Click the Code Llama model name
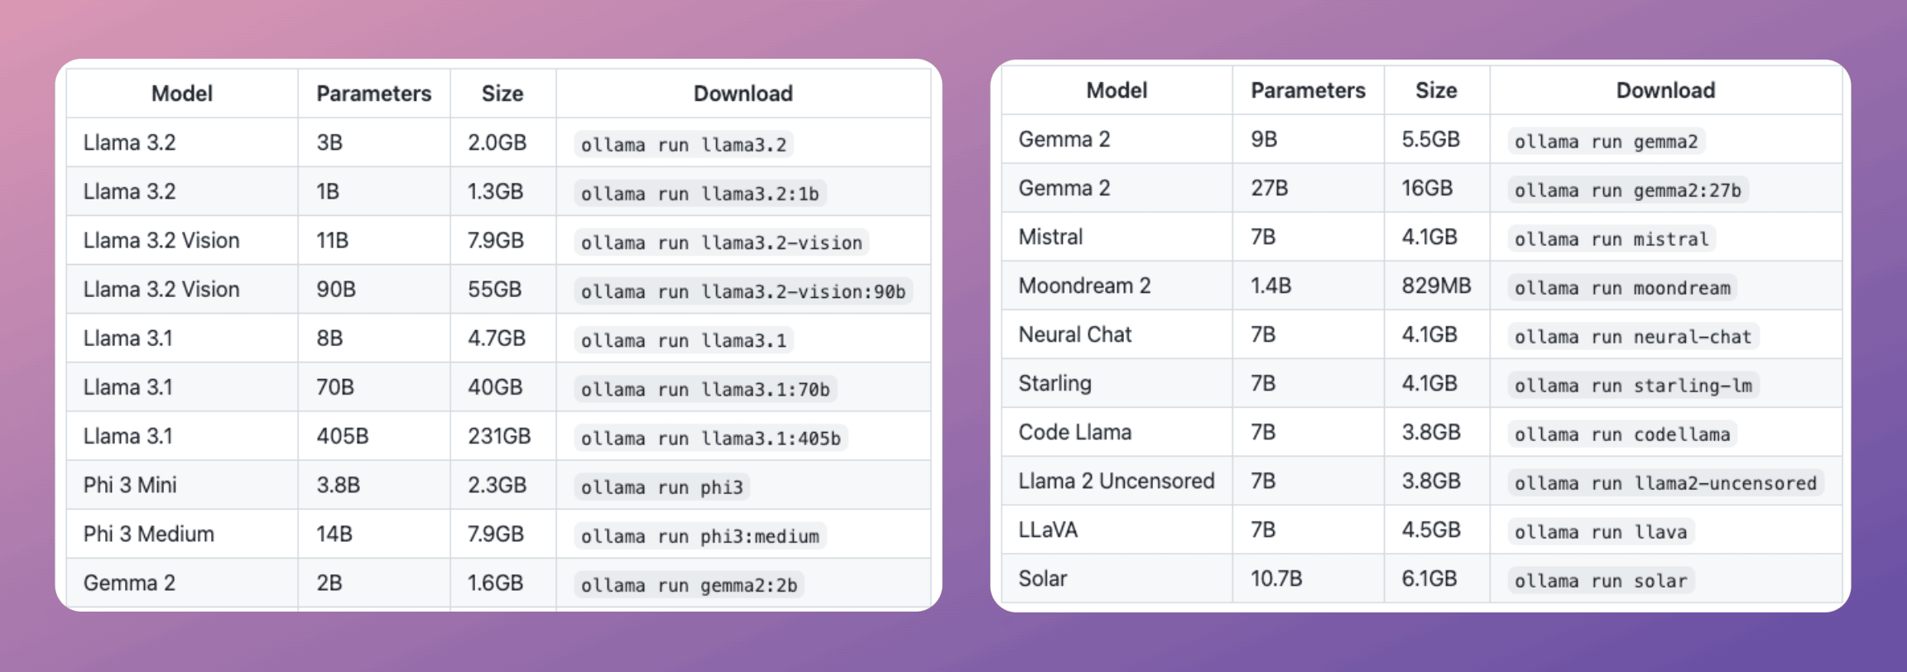Viewport: 1907px width, 672px height. (1074, 432)
